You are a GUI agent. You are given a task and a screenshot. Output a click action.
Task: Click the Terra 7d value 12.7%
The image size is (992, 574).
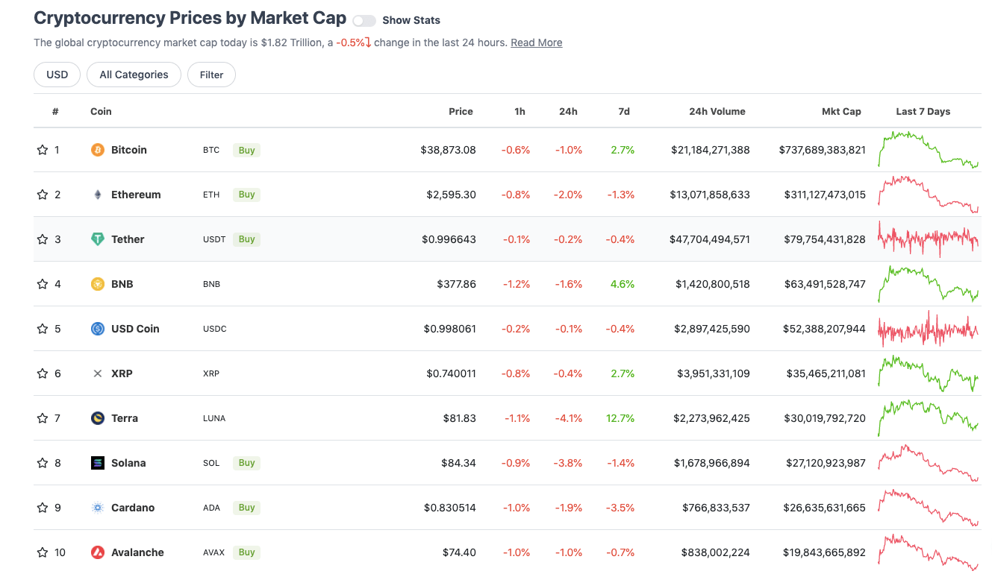[x=622, y=418]
